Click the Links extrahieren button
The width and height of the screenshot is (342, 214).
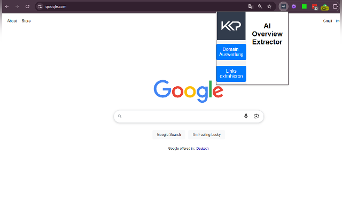231,74
